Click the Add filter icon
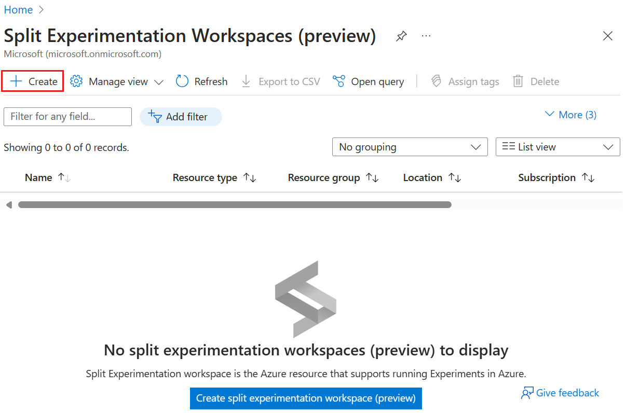This screenshot has width=626, height=413. click(x=155, y=116)
